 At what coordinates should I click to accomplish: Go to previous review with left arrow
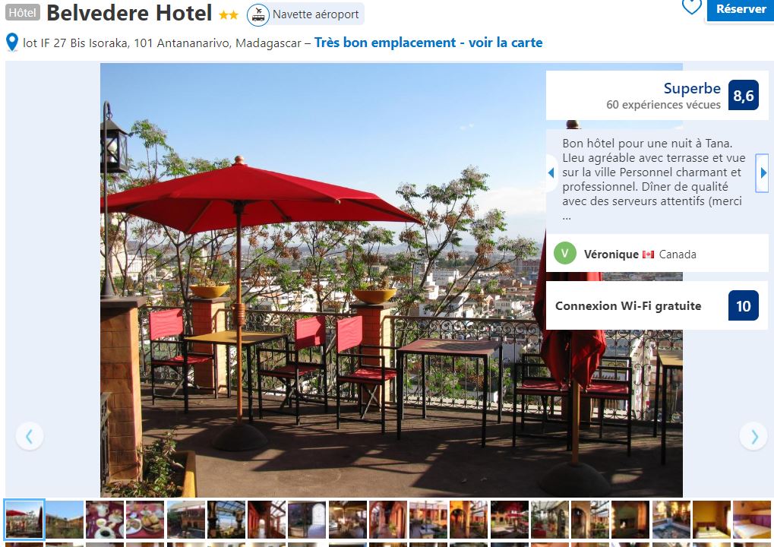coord(551,173)
